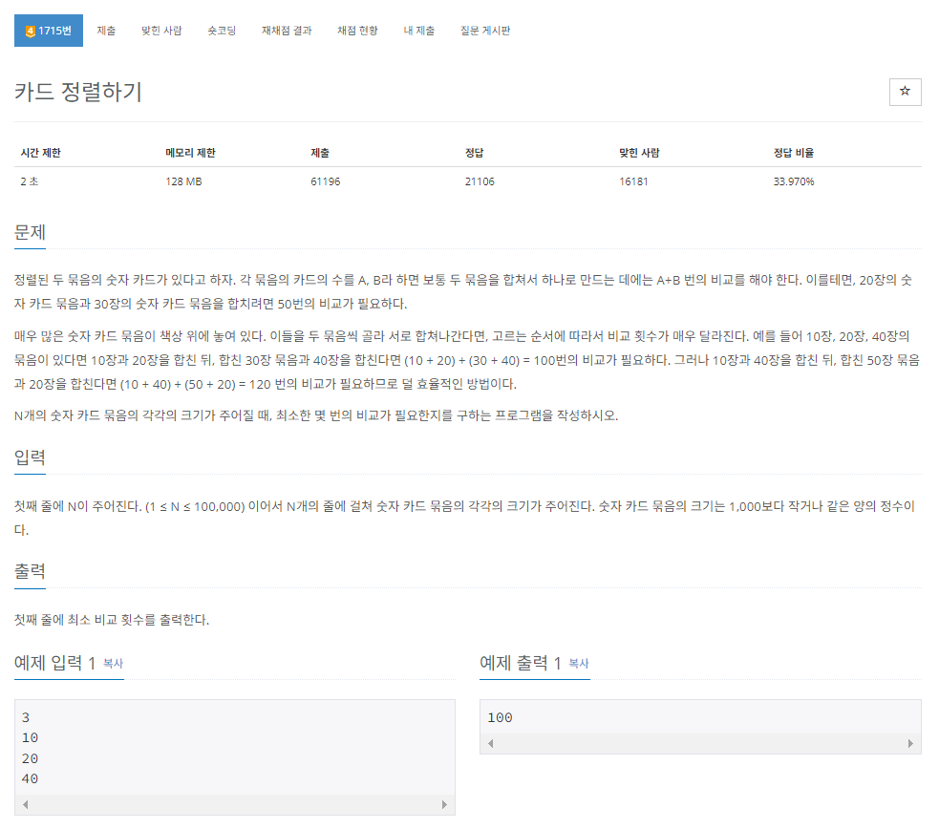
Task: Click the 입력 section heading
Action: tap(30, 457)
